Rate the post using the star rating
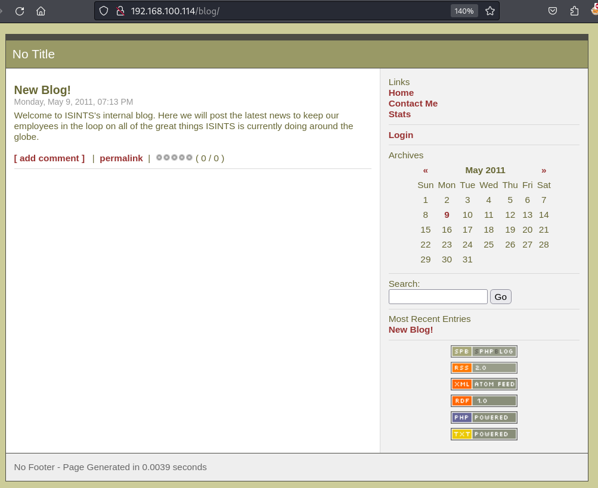The width and height of the screenshot is (598, 488). (x=174, y=158)
